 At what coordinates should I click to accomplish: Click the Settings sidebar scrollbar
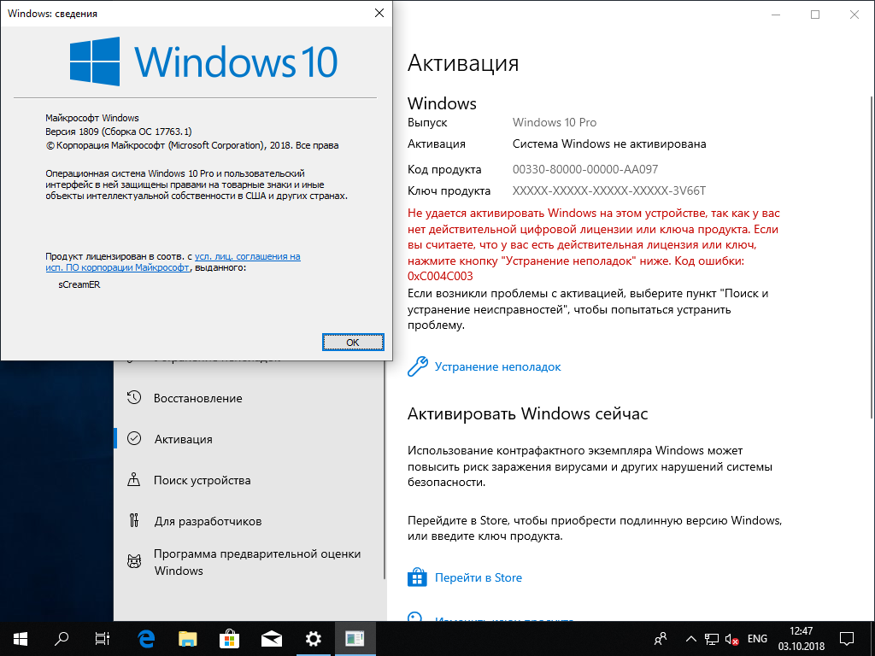385,471
